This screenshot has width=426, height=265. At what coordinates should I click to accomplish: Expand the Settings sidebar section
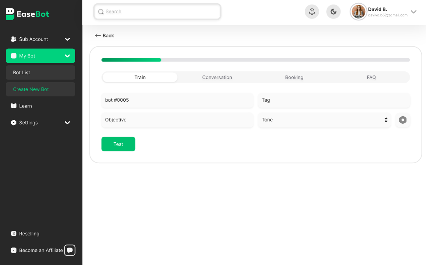67,123
